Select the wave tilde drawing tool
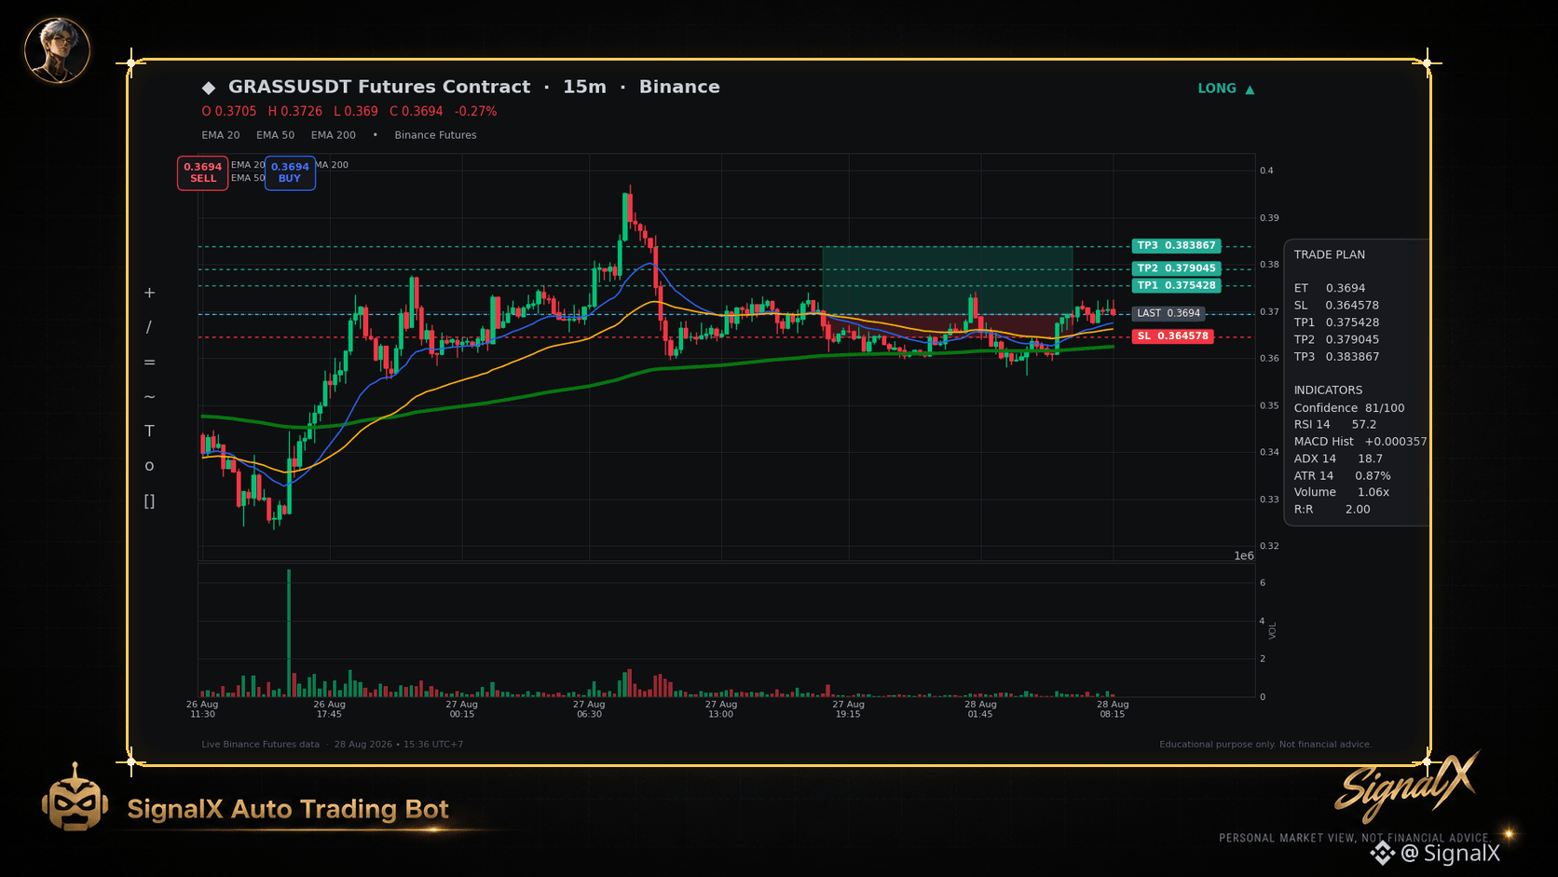 pyautogui.click(x=149, y=397)
